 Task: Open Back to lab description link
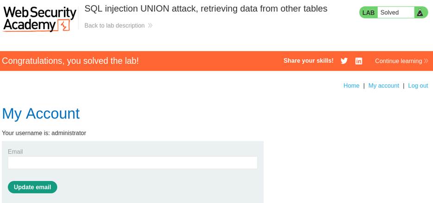pyautogui.click(x=114, y=26)
